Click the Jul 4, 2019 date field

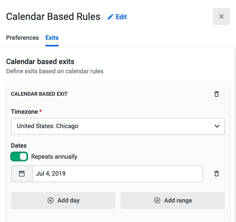[117, 174]
